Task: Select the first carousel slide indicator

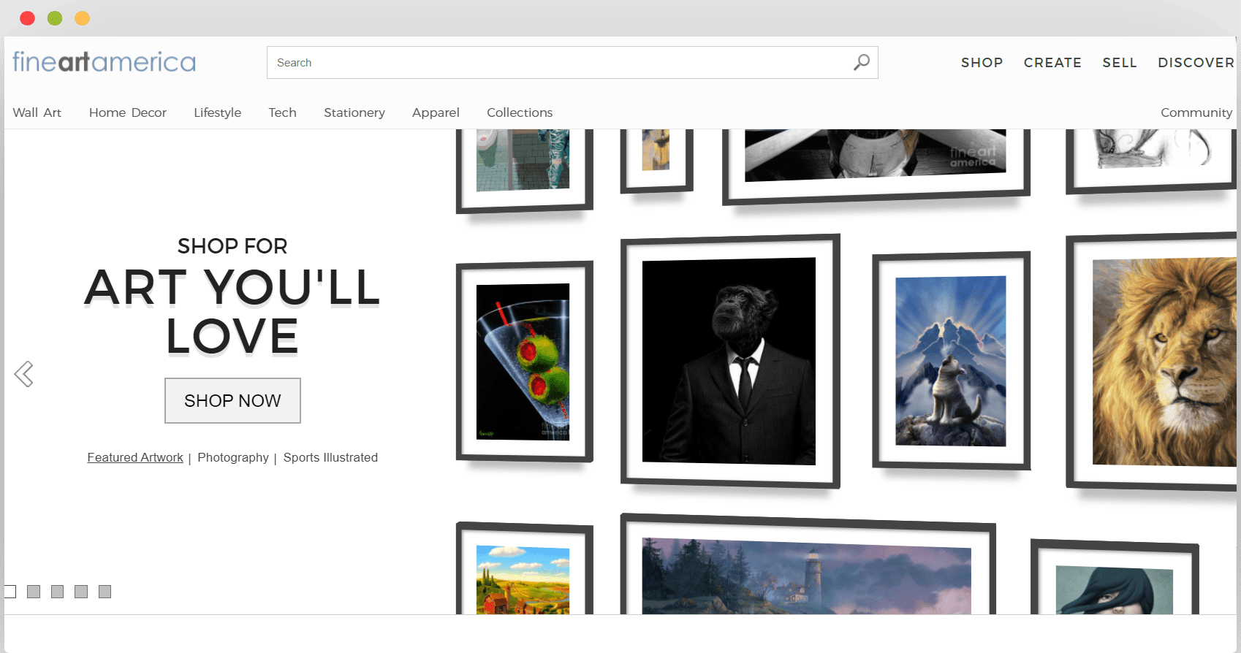Action: coord(10,592)
